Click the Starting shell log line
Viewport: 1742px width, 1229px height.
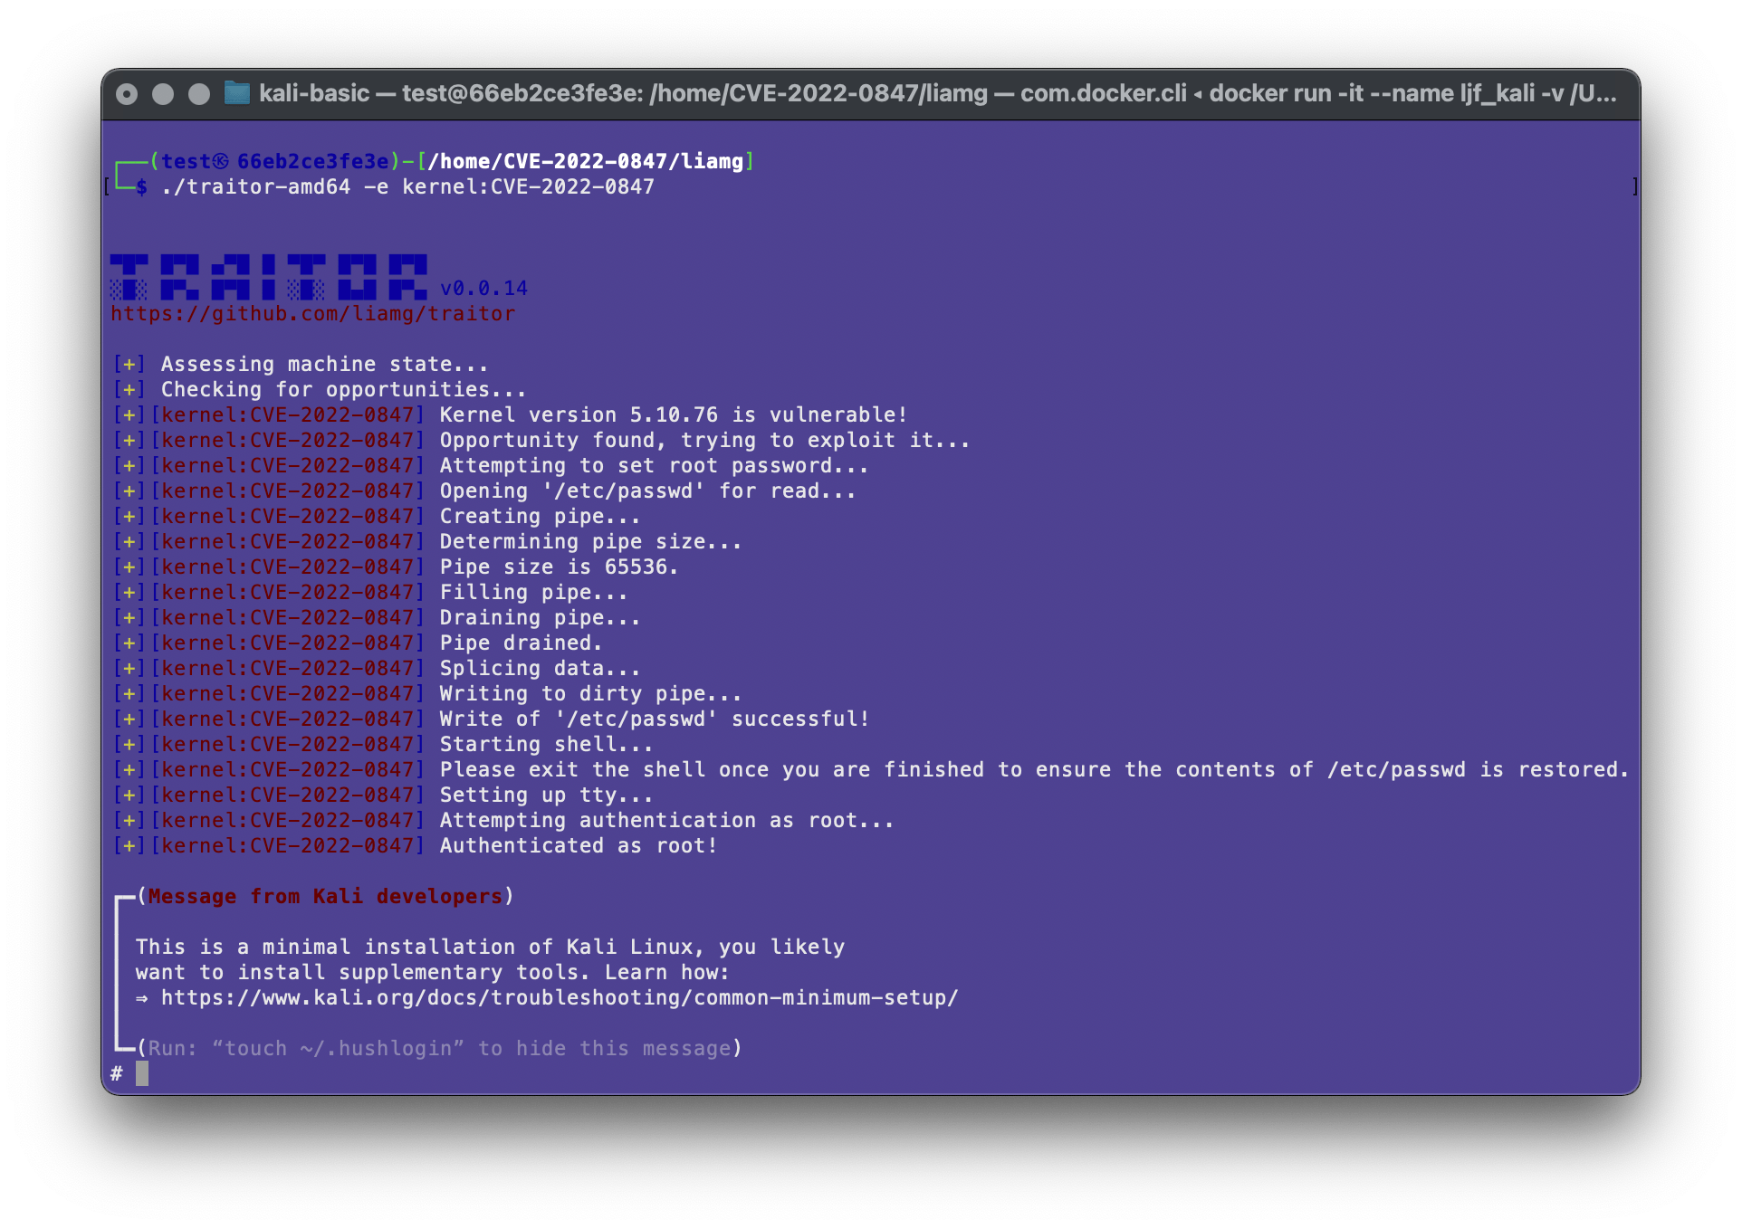(545, 744)
